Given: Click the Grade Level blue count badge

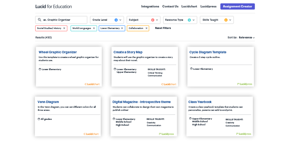Looking at the screenshot, I should (116, 20).
